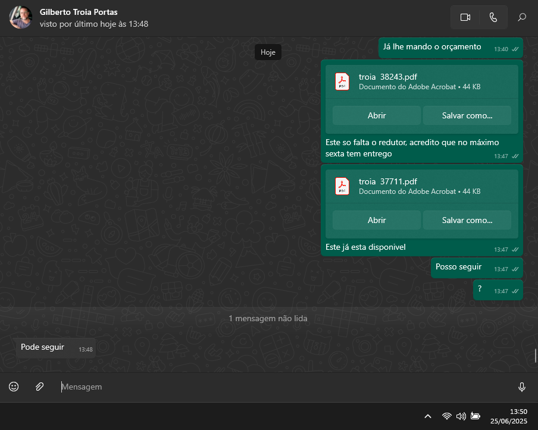Open the Wi-Fi network icon in taskbar
Viewport: 538px width, 430px height.
pyautogui.click(x=446, y=416)
